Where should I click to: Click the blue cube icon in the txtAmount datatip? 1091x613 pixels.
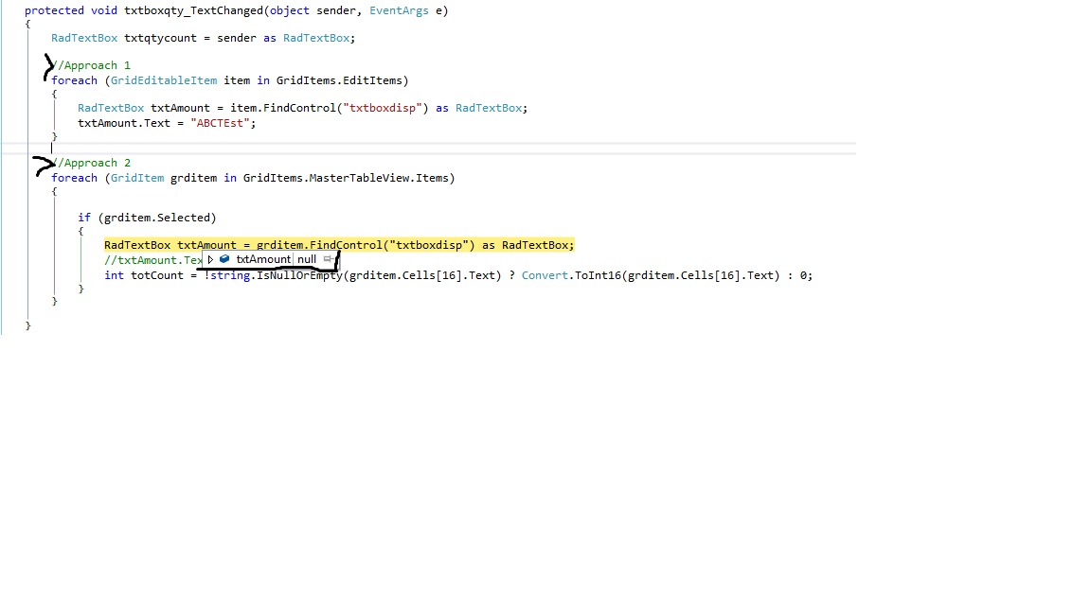[224, 259]
